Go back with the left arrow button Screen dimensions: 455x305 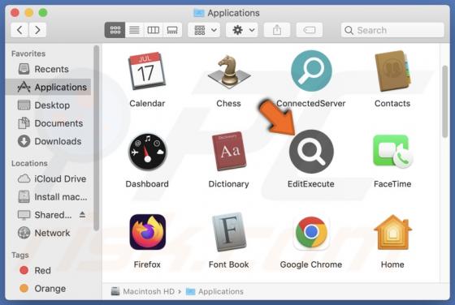pyautogui.click(x=19, y=30)
